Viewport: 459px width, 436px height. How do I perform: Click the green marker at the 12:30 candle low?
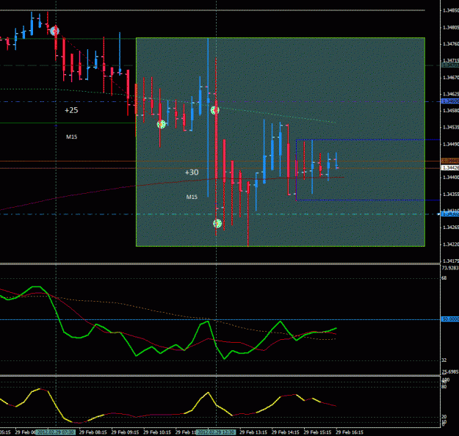click(x=217, y=224)
